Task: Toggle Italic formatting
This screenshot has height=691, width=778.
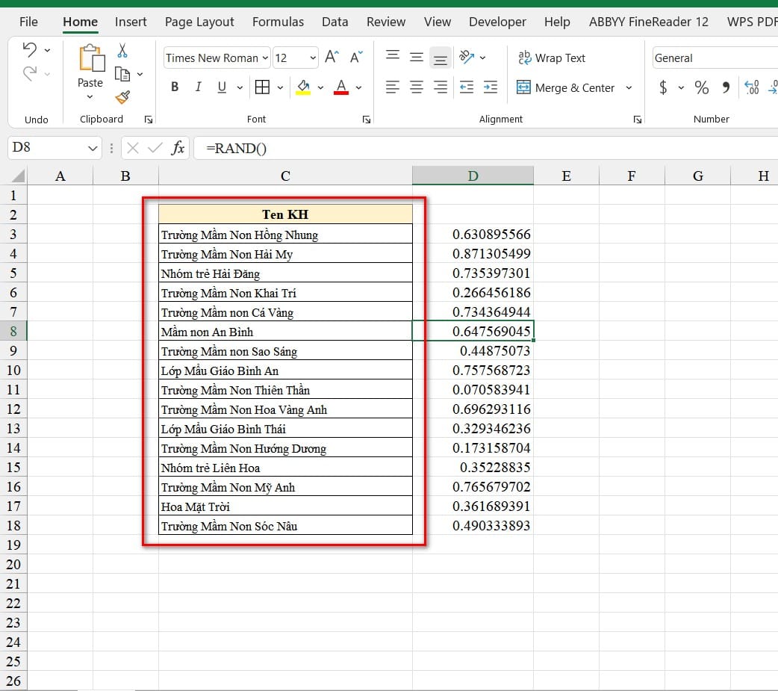Action: (198, 87)
